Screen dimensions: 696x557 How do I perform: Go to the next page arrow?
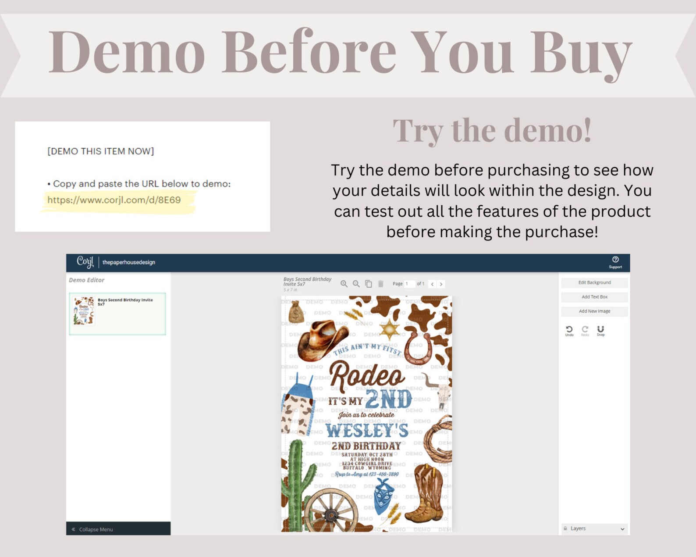[441, 284]
